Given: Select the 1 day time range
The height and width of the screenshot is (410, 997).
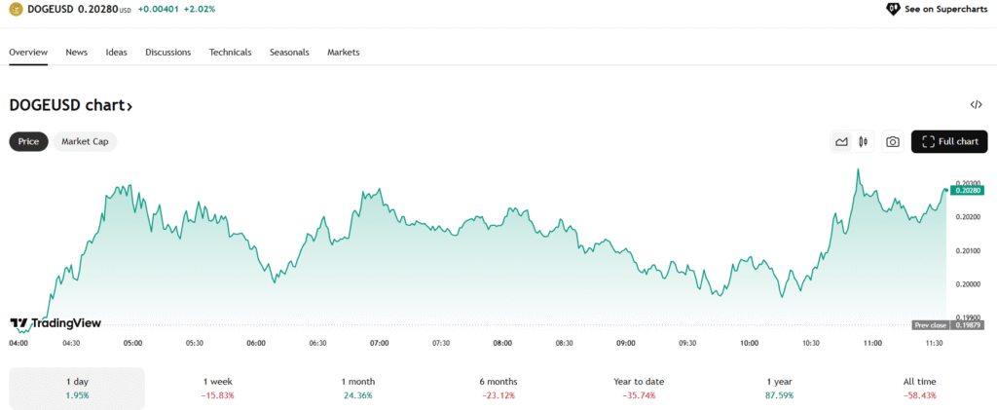Looking at the screenshot, I should click(77, 388).
